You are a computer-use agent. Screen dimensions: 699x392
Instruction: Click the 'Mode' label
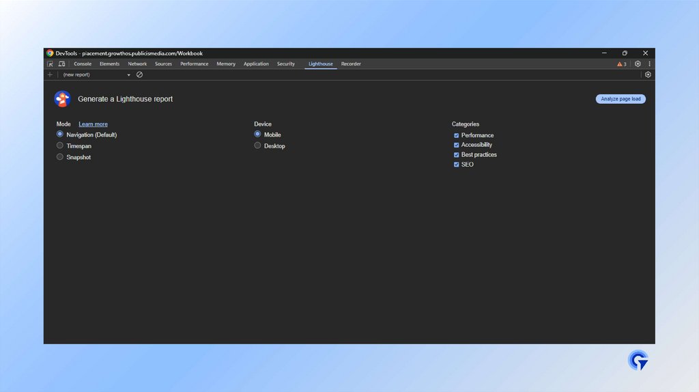[x=63, y=124]
